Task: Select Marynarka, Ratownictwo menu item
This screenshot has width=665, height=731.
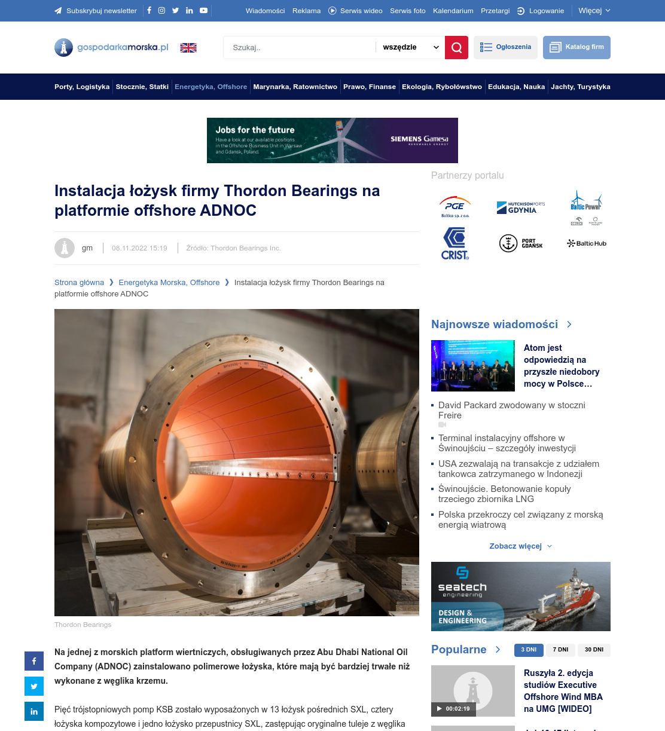Action: point(295,87)
